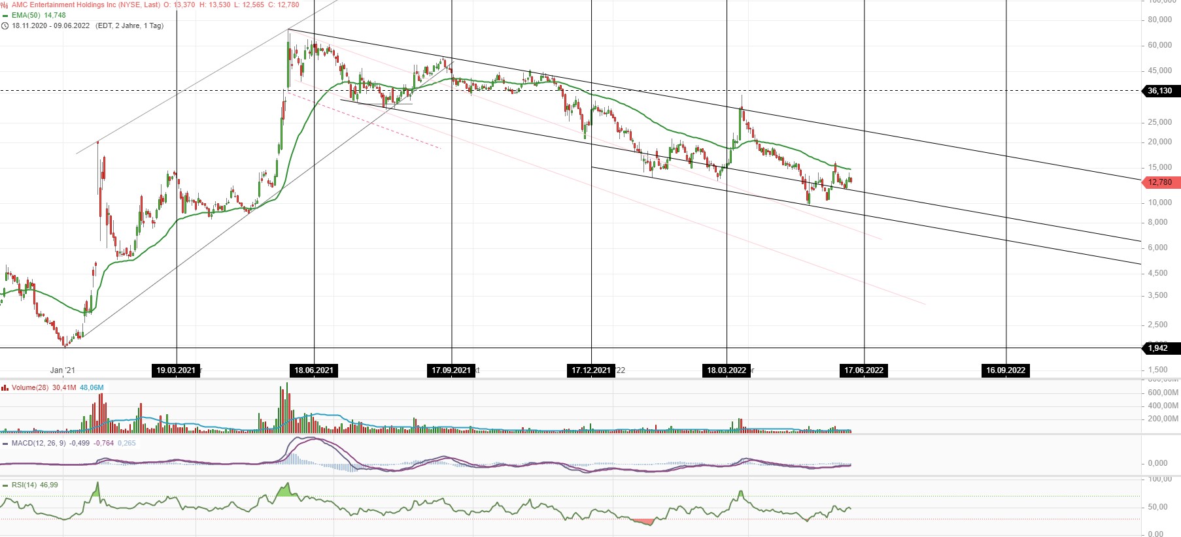Click the 80,000 price axis label
Viewport: 1181px width, 537px height.
coord(1160,20)
